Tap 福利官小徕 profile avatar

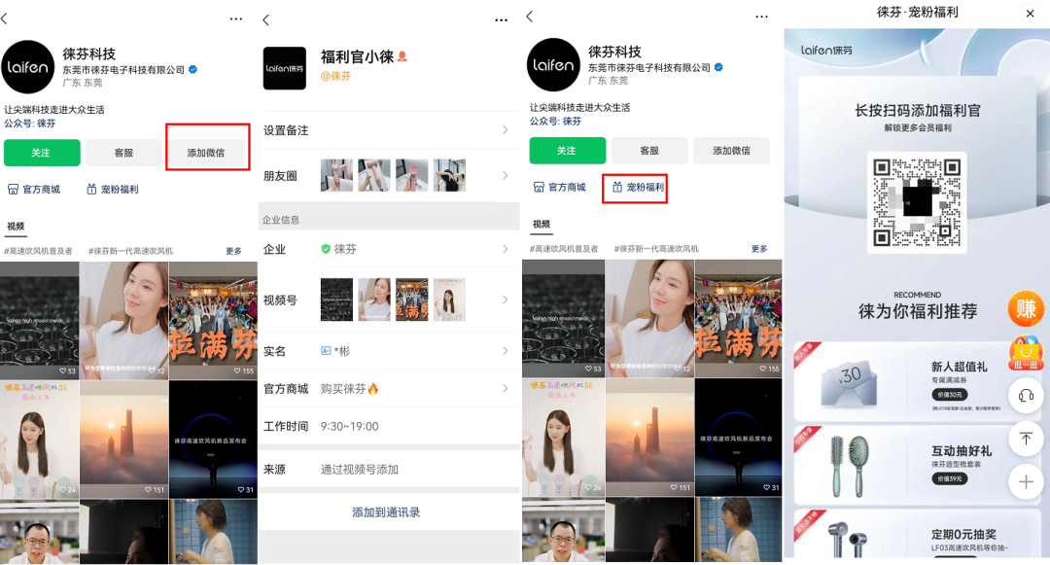[285, 68]
